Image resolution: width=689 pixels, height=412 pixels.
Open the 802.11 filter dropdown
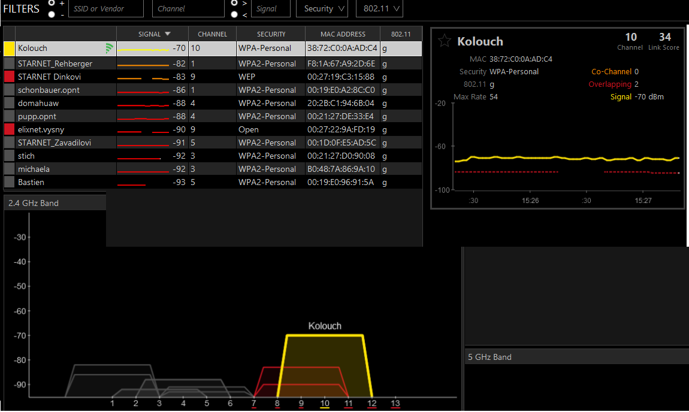[379, 8]
